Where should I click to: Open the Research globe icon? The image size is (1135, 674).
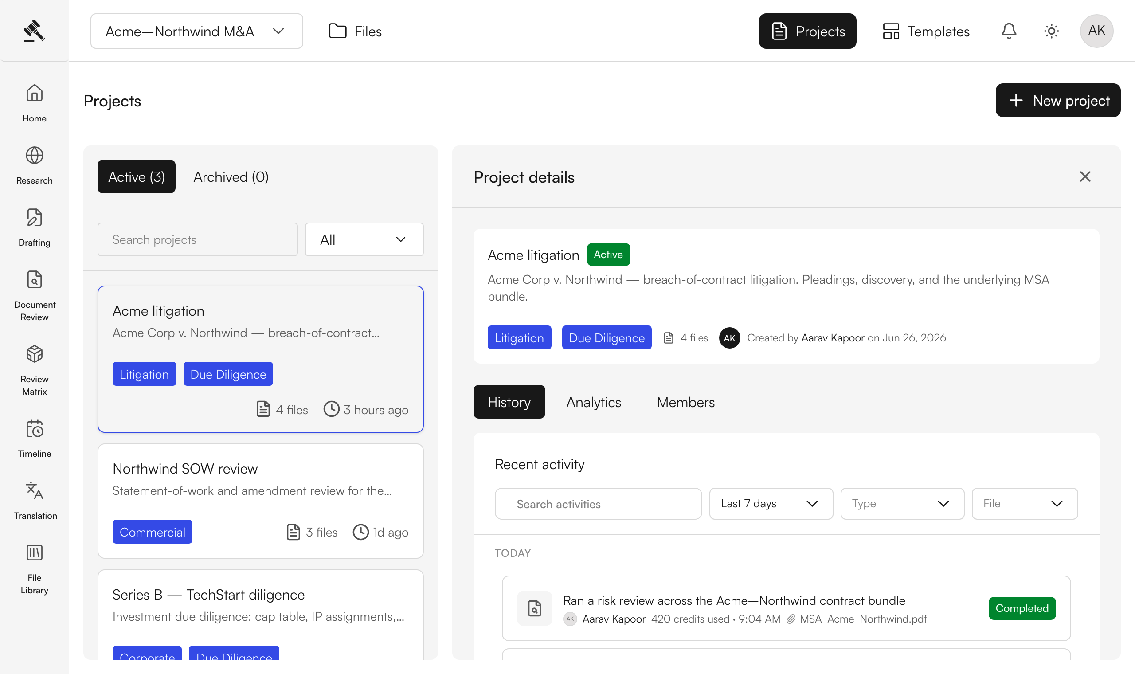[35, 155]
